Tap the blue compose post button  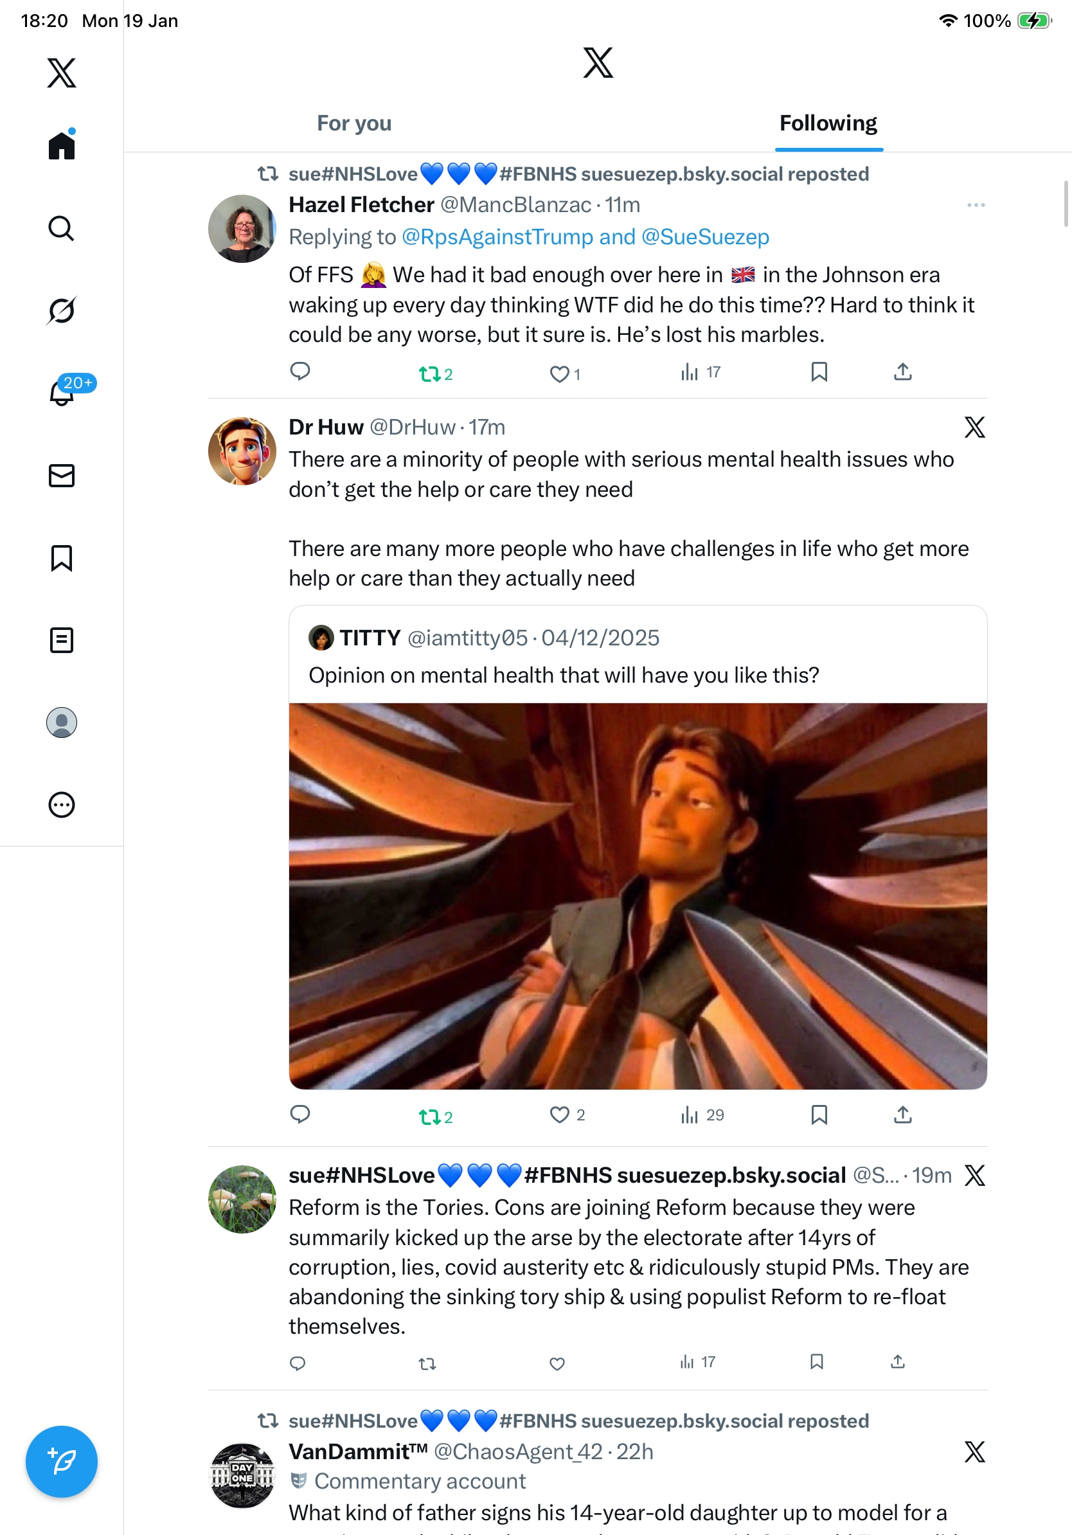pos(62,1462)
